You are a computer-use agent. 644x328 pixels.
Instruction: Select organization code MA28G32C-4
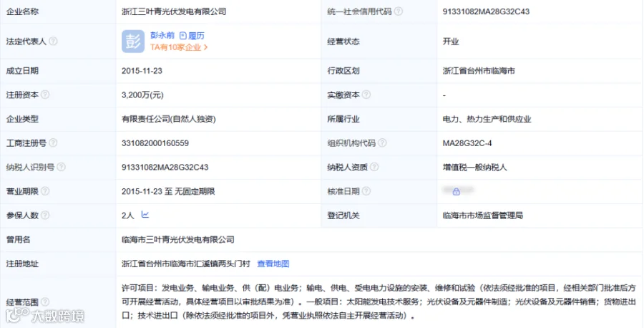coord(467,143)
